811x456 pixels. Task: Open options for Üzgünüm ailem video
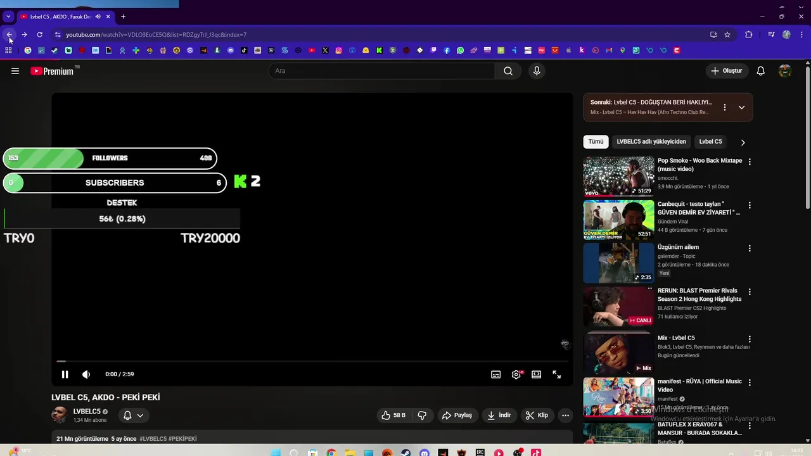click(750, 248)
